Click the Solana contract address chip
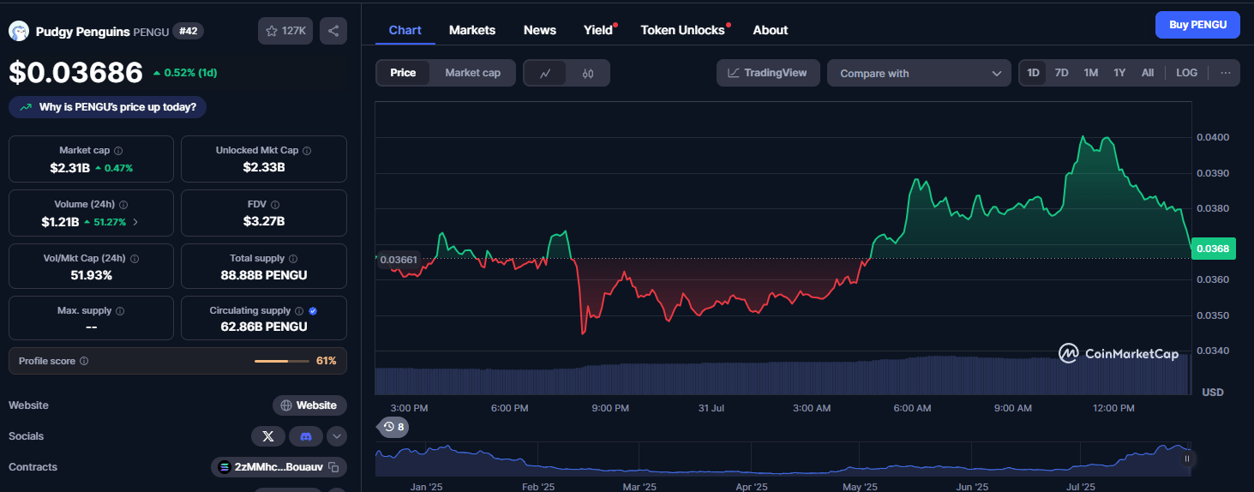The image size is (1254, 492). [279, 467]
